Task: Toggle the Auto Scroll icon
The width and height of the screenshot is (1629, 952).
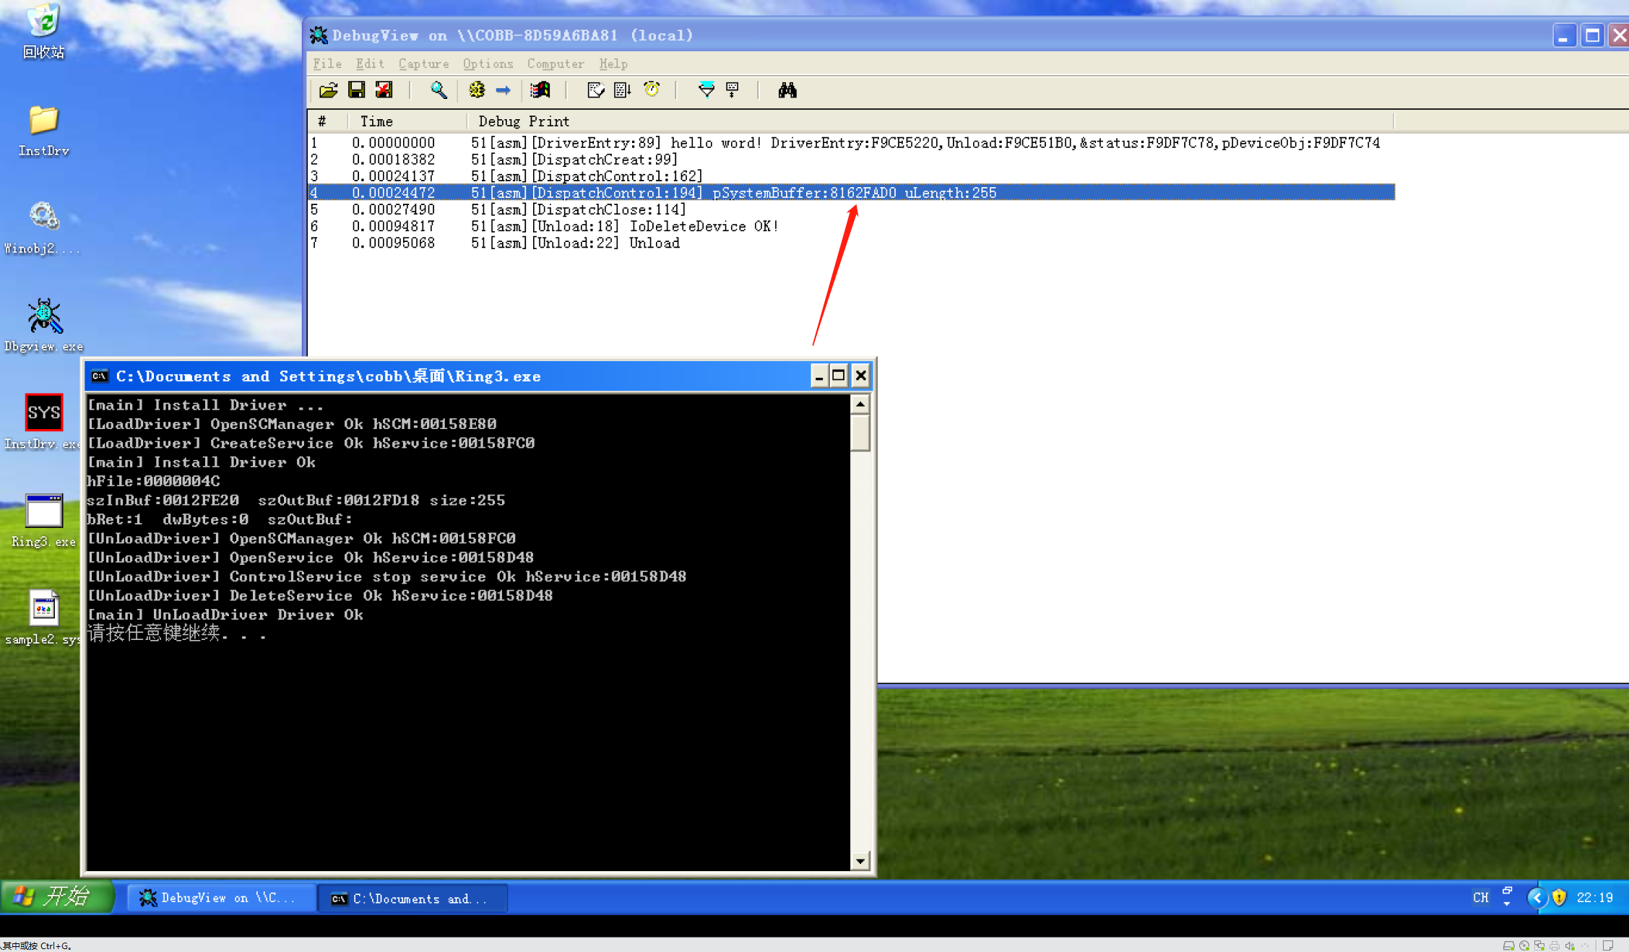Action: (623, 90)
